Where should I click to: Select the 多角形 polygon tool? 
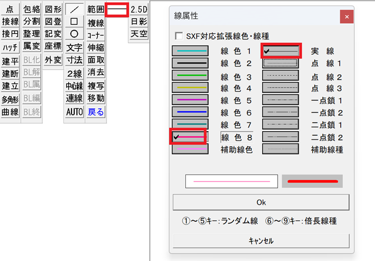tap(10, 99)
